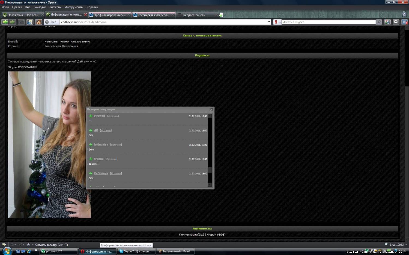
Task: Toggle the panels icon in status bar
Action: (x=4, y=245)
